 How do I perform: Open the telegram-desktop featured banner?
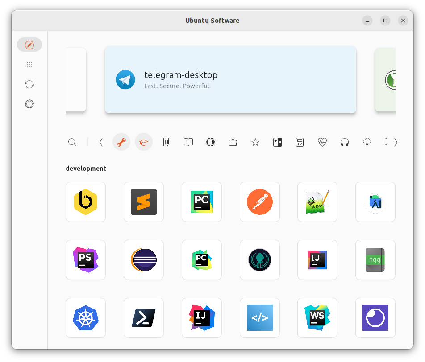(230, 80)
